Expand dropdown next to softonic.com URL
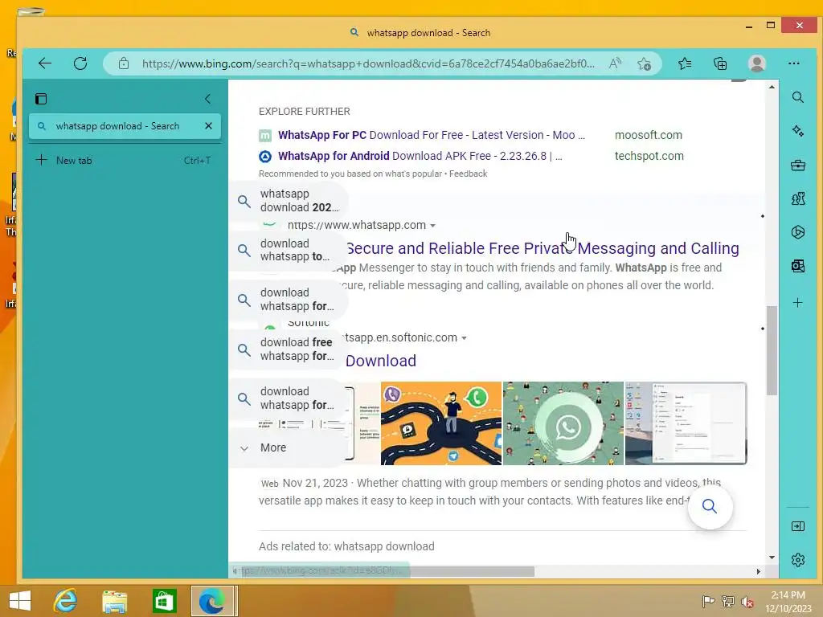This screenshot has width=823, height=617. (464, 338)
